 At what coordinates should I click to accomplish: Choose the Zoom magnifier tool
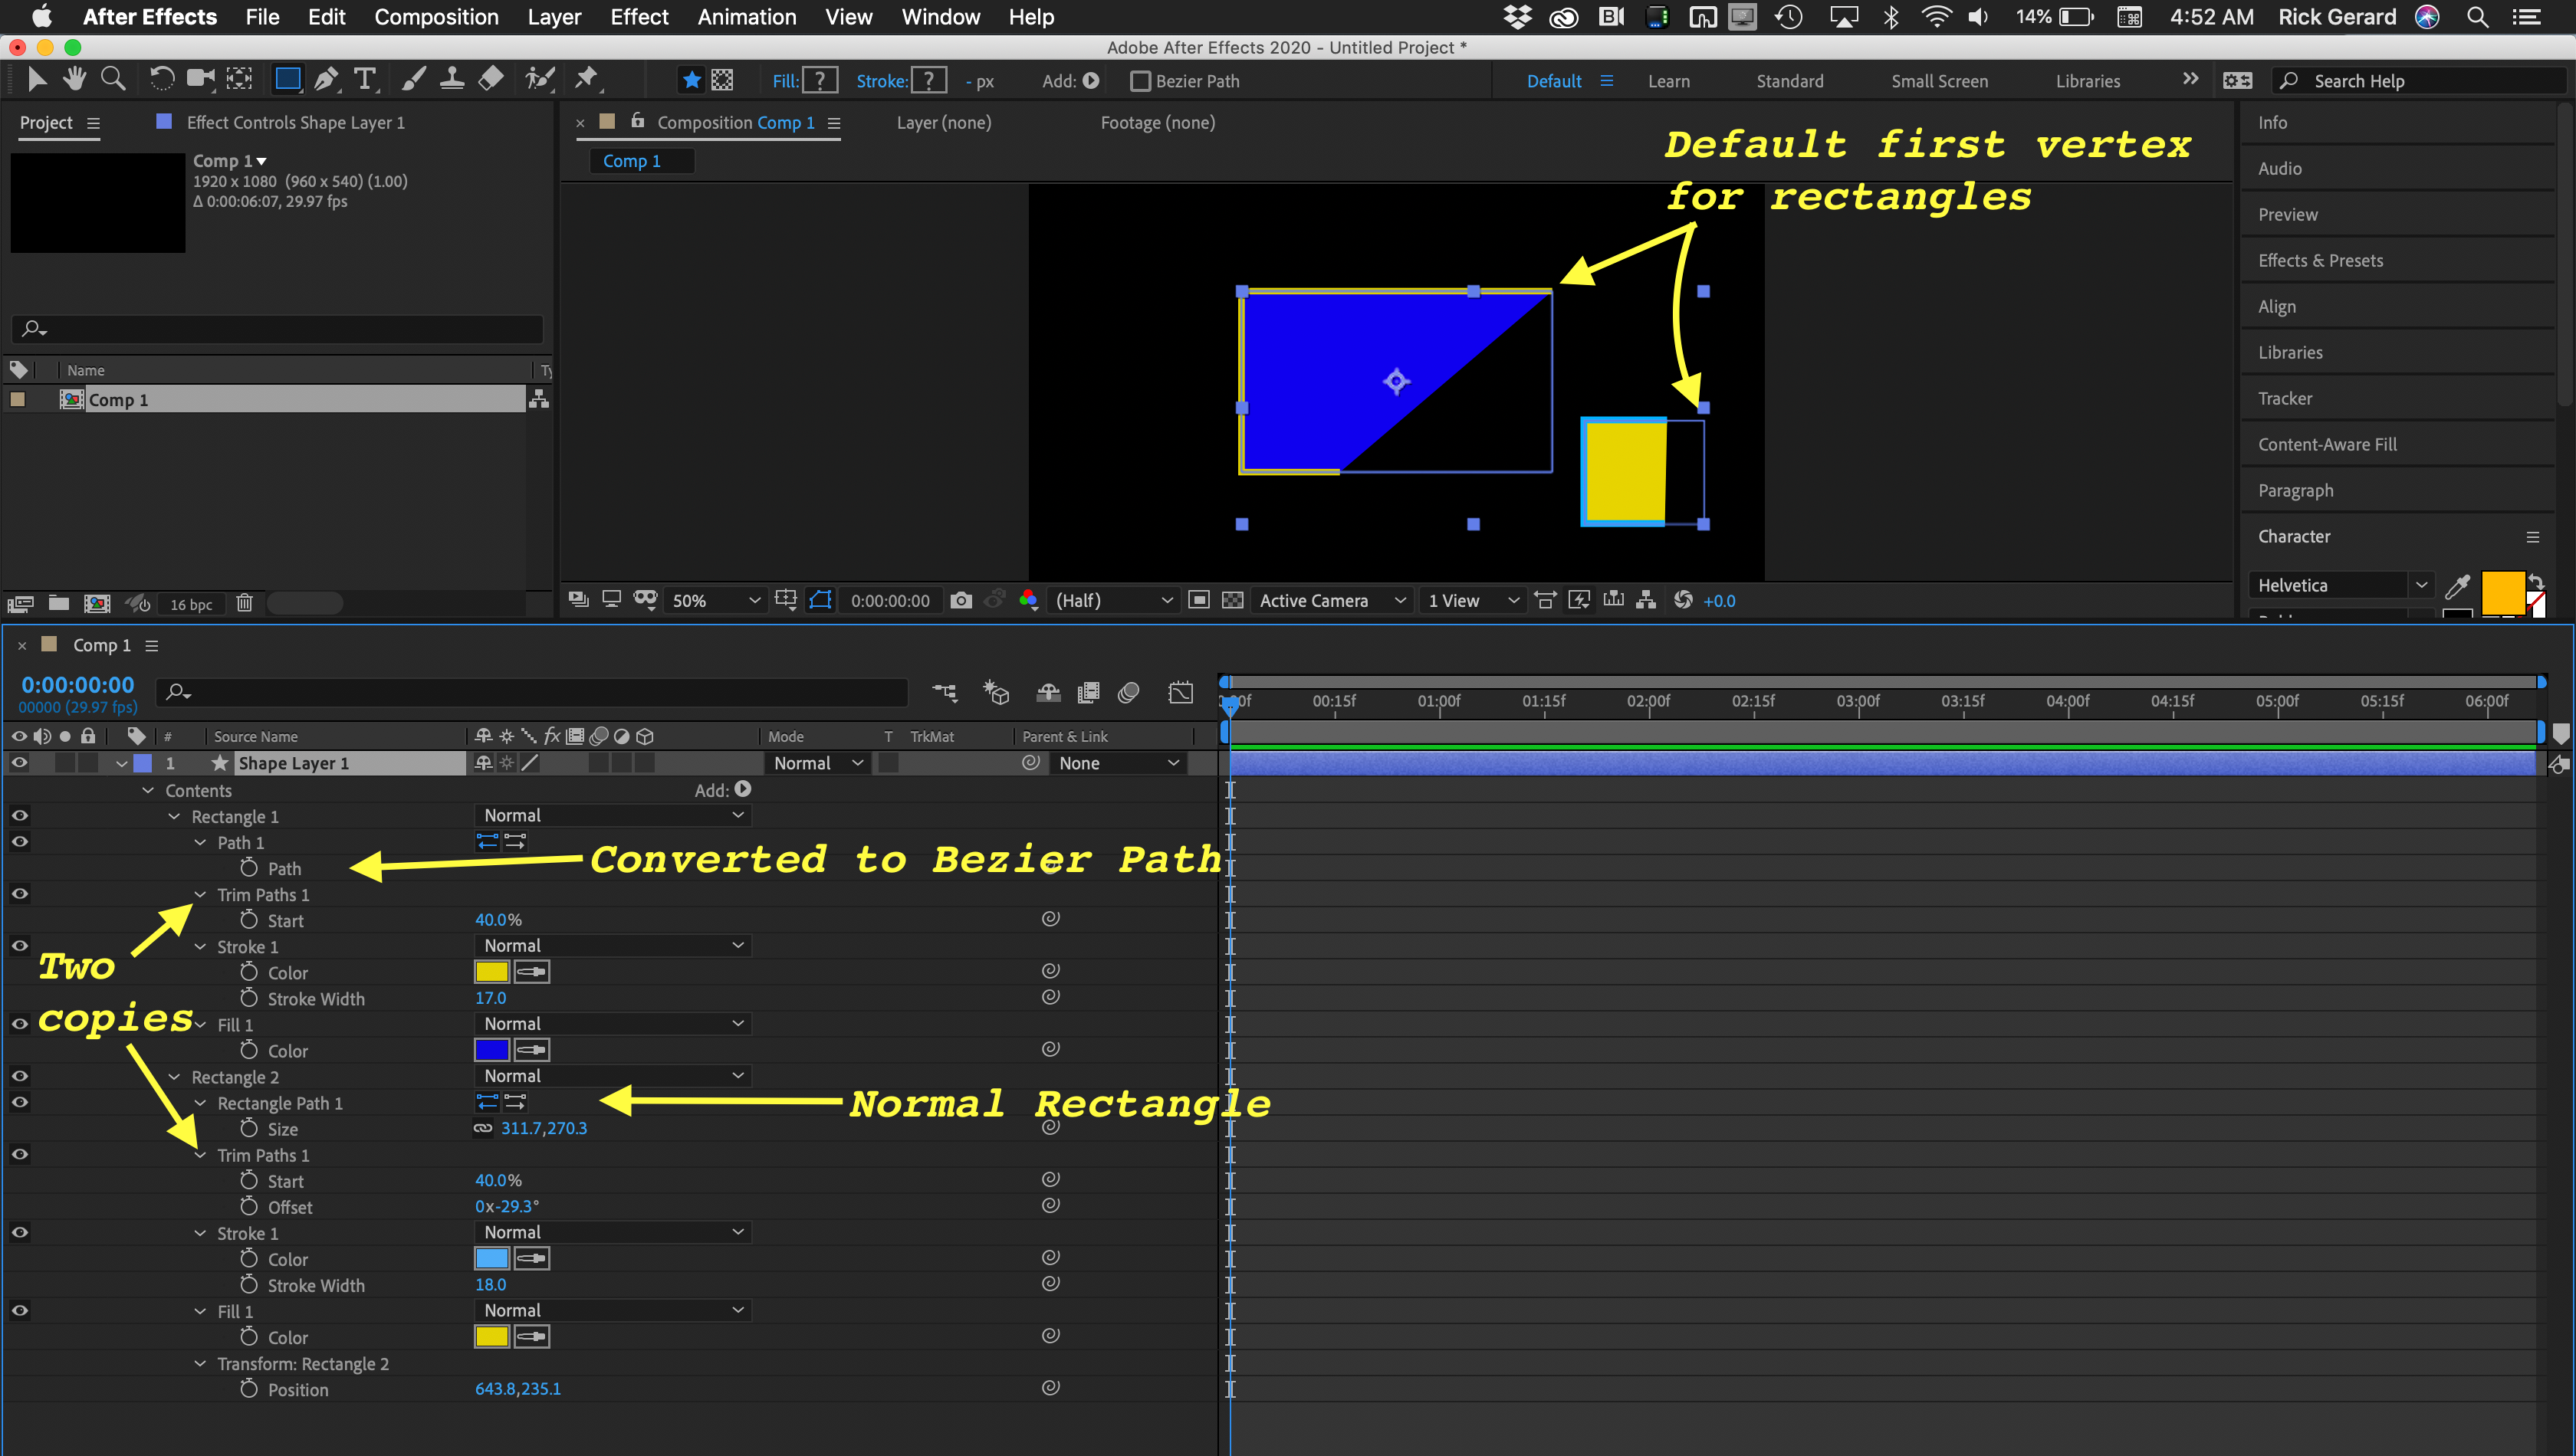pos(113,79)
